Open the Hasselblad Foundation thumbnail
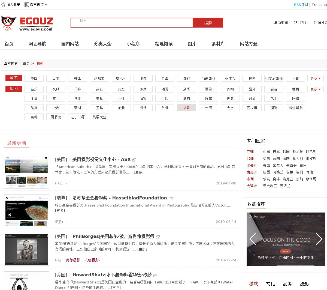The image size is (327, 290). (x=26, y=211)
